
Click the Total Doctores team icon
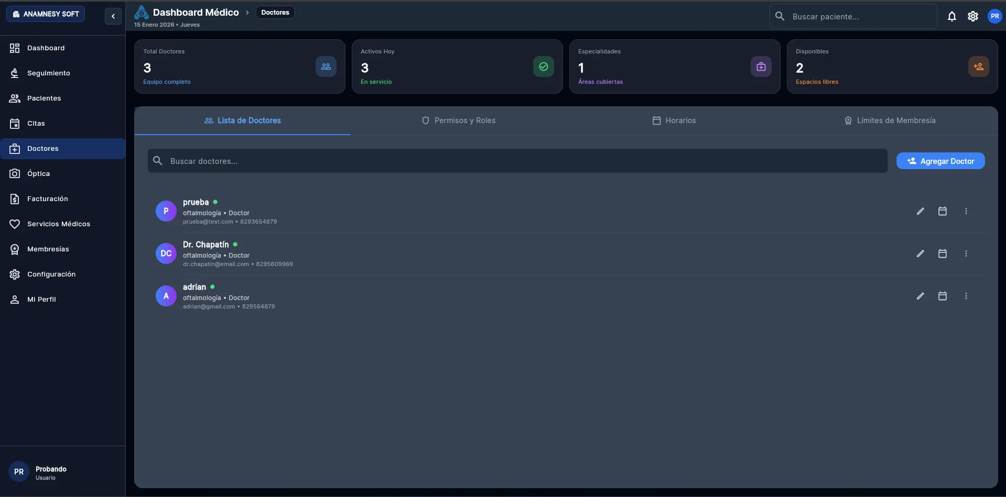coord(326,67)
